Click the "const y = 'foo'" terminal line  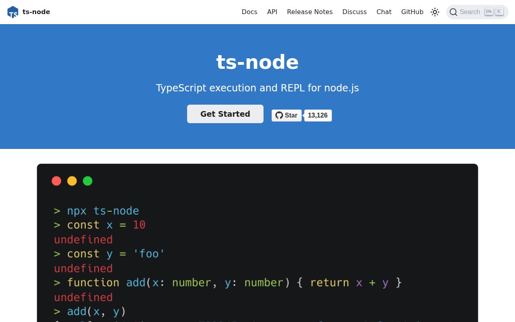point(109,254)
